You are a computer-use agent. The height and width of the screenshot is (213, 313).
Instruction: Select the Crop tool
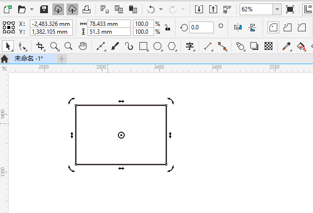pyautogui.click(x=40, y=47)
